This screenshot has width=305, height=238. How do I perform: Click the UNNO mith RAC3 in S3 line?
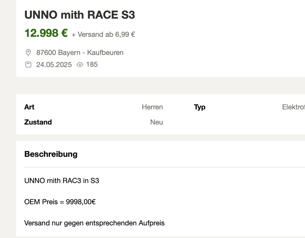tap(62, 181)
